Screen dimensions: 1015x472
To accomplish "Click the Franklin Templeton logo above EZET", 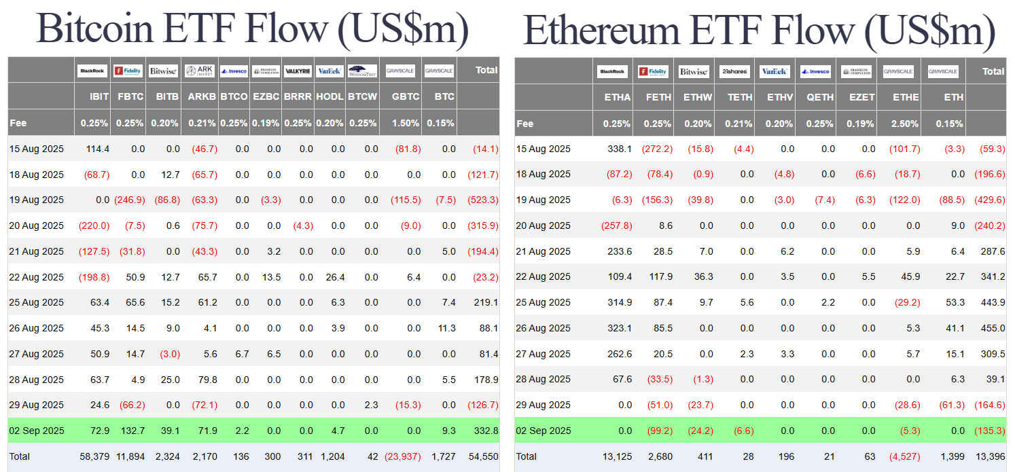I will click(x=856, y=71).
